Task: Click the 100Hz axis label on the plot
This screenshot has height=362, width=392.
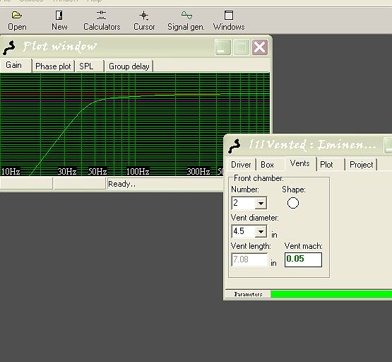Action: pyautogui.click(x=138, y=172)
